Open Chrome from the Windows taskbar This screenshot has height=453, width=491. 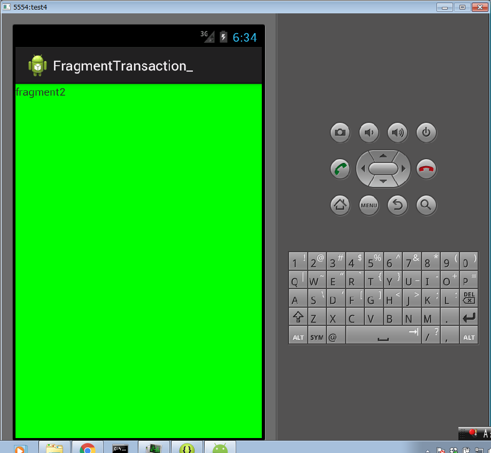(x=88, y=448)
